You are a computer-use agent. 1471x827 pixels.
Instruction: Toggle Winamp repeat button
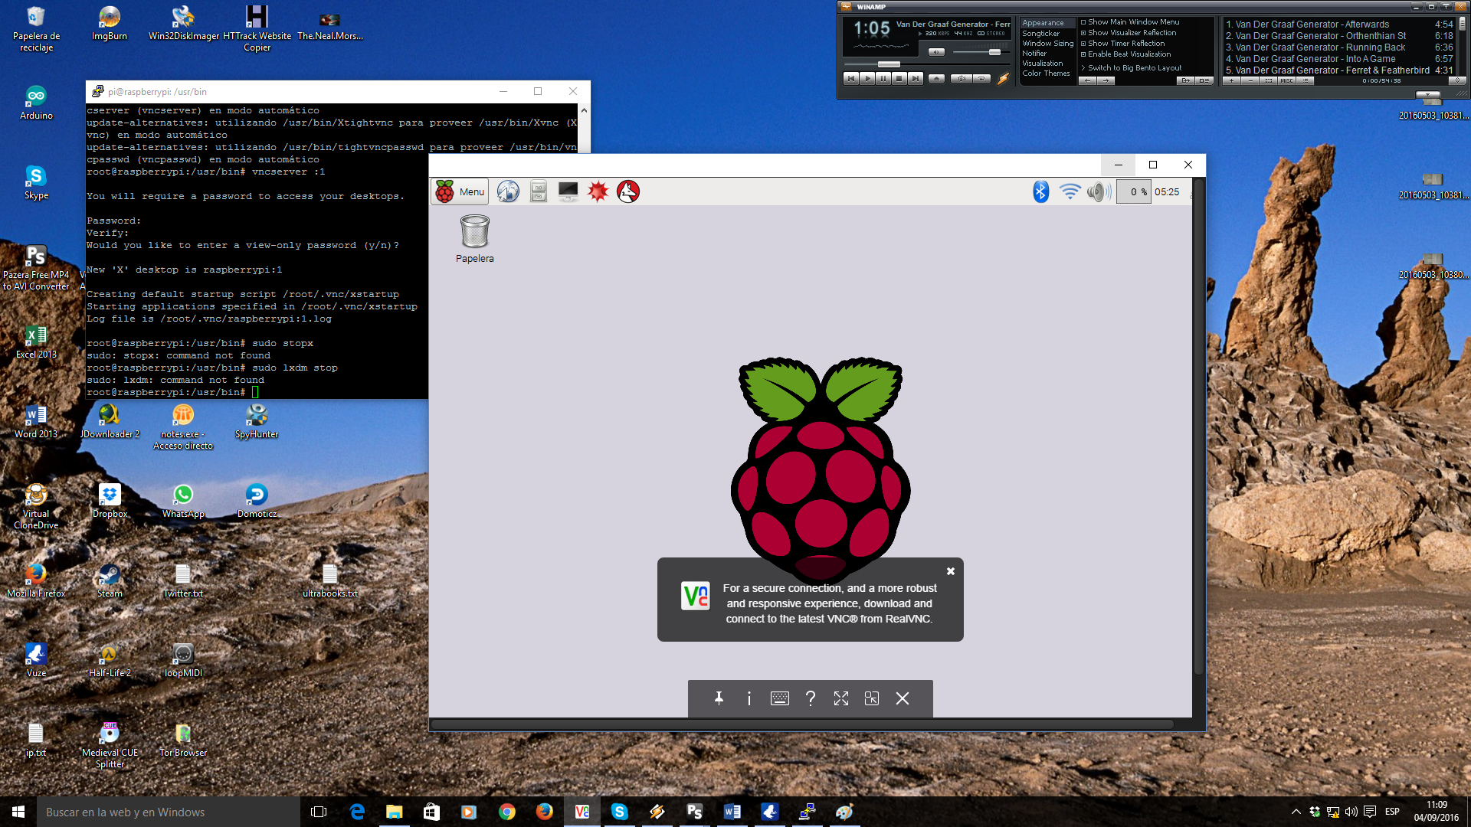981,78
